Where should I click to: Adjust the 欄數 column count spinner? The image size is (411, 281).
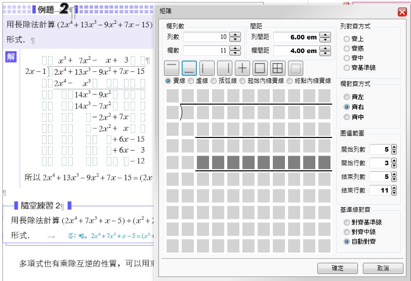[x=235, y=51]
